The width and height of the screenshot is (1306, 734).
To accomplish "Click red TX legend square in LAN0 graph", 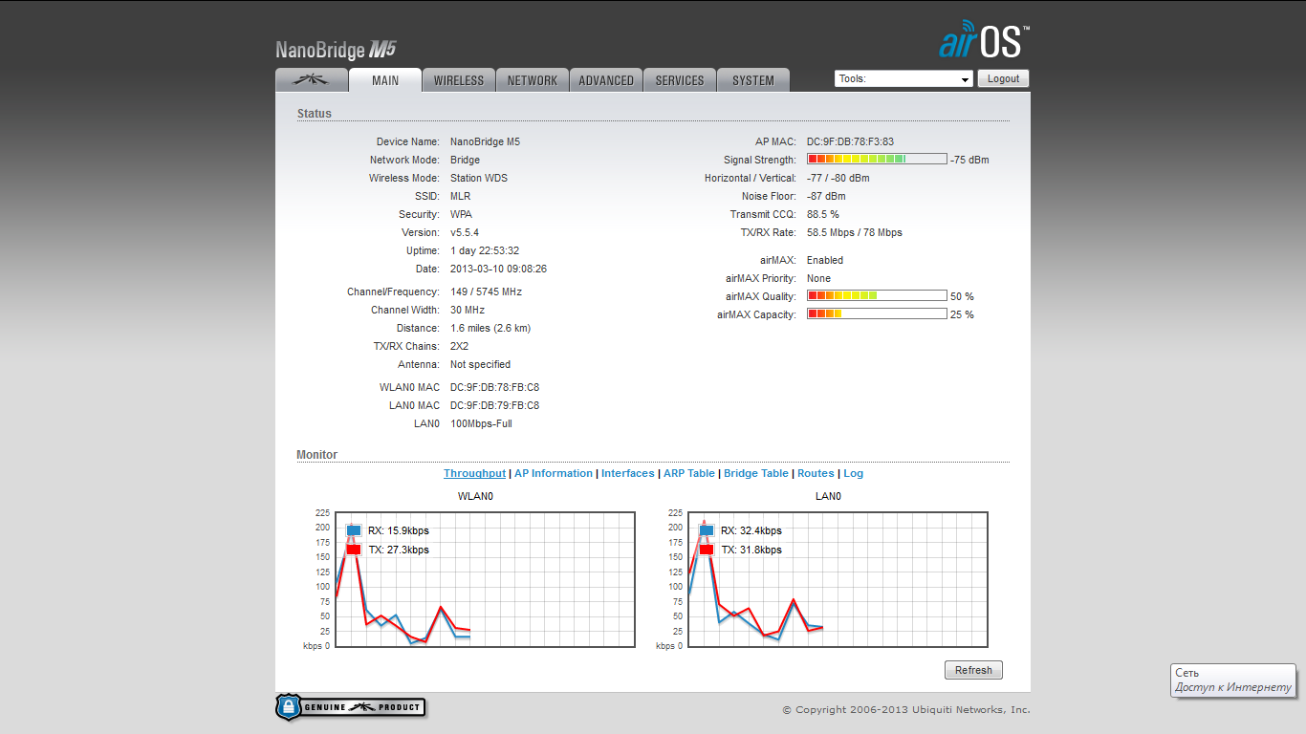I will pyautogui.click(x=707, y=550).
